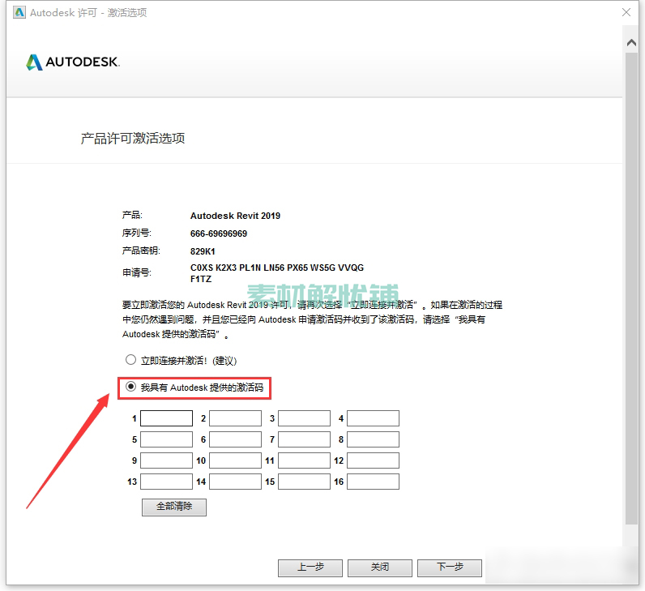Focus activation code field 14
The height and width of the screenshot is (591, 645).
(x=235, y=482)
